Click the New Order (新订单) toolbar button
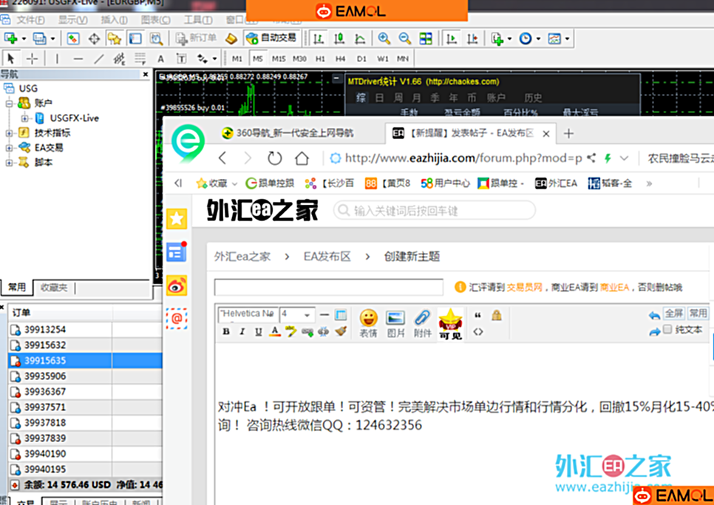Screen dimensions: 714x505 (197, 38)
